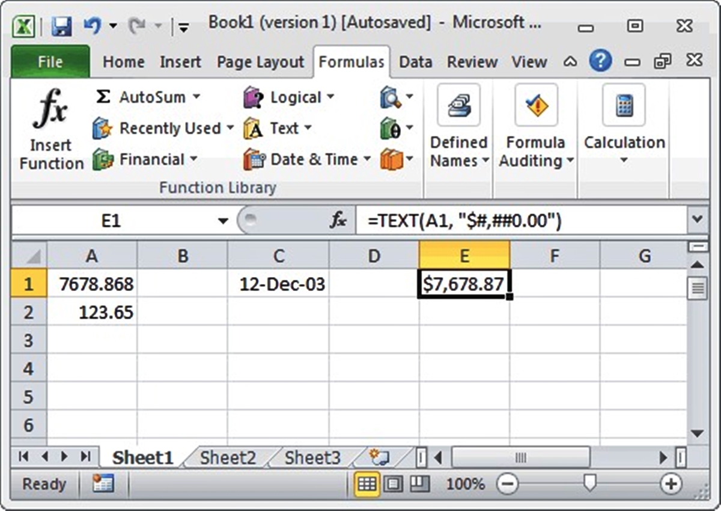721x511 pixels.
Task: Select cell A2 containing 123.65
Action: [92, 312]
